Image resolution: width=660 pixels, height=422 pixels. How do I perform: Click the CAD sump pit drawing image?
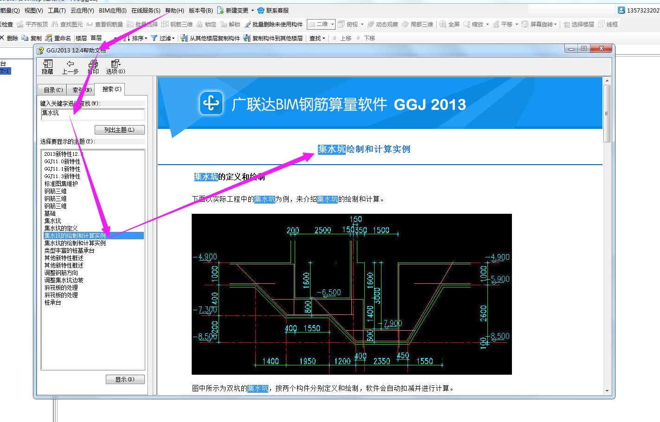pyautogui.click(x=351, y=294)
